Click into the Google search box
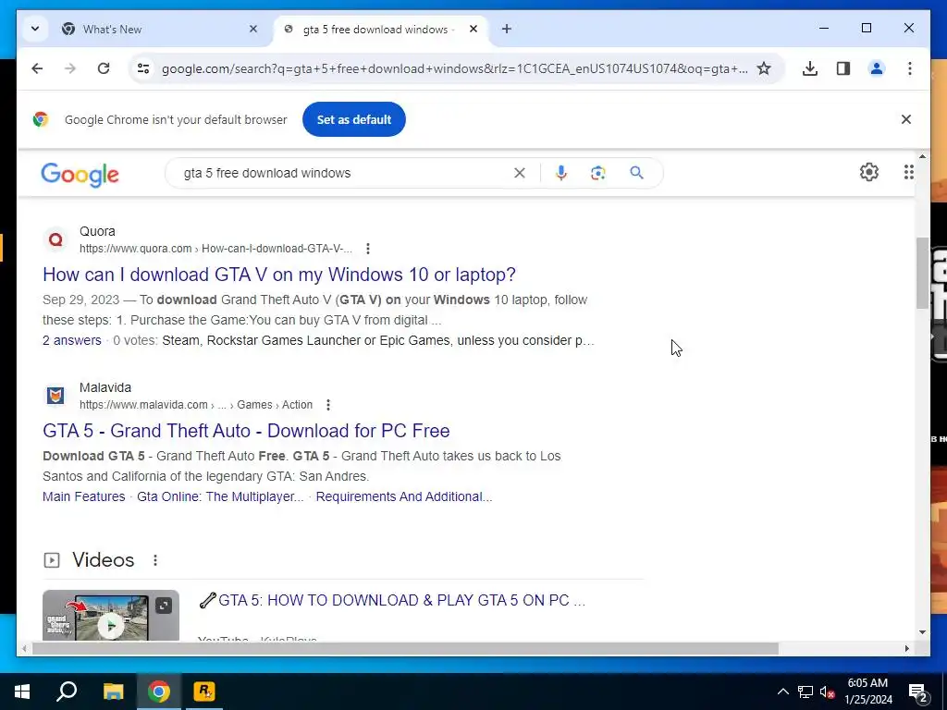This screenshot has height=710, width=947. tap(344, 173)
